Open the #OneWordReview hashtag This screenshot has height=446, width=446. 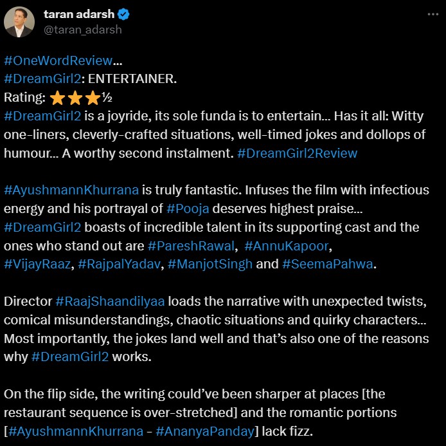[58, 60]
